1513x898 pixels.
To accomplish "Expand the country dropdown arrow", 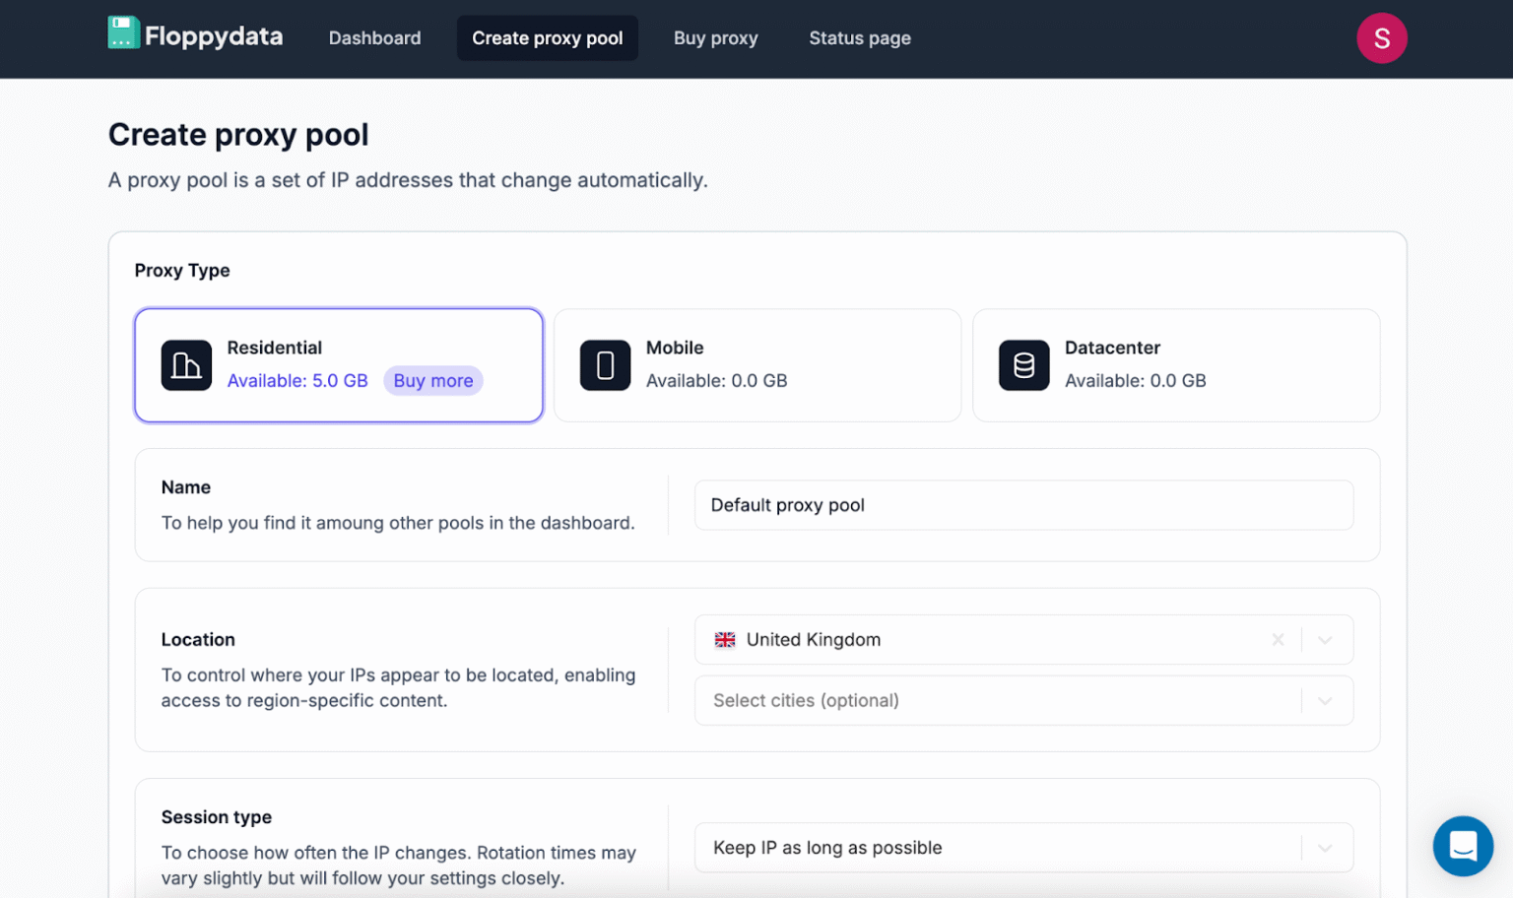I will point(1325,640).
